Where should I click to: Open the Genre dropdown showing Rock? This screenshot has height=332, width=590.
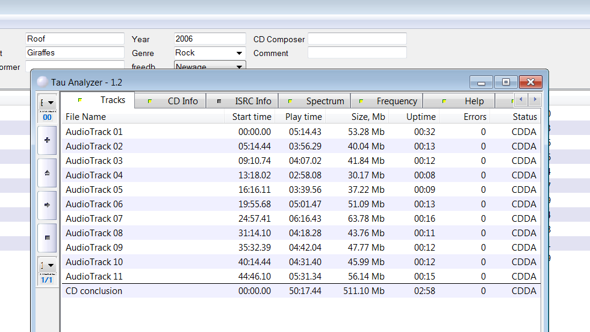tap(210, 53)
